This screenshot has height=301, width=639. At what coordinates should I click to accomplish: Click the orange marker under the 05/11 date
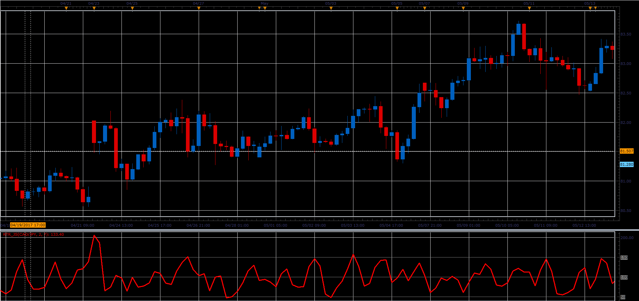(529, 8)
